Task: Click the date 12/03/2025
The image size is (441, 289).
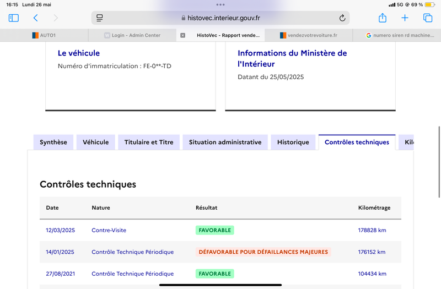Action: pos(60,230)
